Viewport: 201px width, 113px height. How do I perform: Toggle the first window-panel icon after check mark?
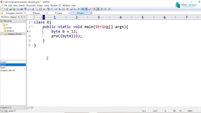pos(94,9)
